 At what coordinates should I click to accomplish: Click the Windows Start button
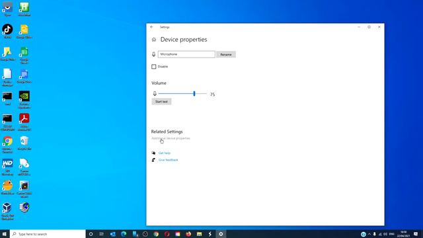(5, 233)
